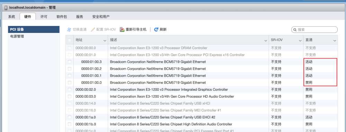The width and height of the screenshot is (346, 132).
Task: Open the 地址 column dropdown arrow
Action: [x=105, y=41]
